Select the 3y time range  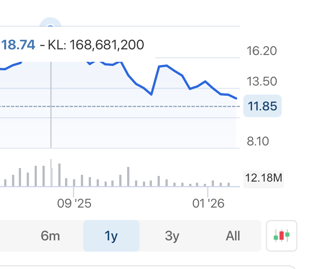coord(172,236)
